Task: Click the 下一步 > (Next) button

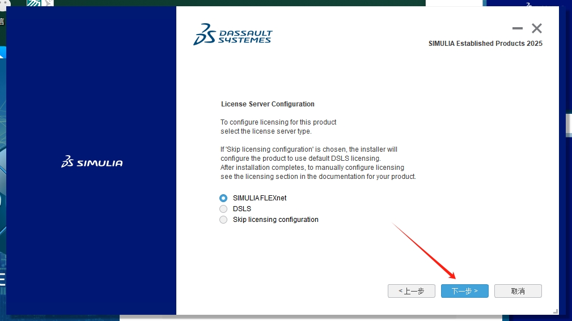Action: (464, 291)
